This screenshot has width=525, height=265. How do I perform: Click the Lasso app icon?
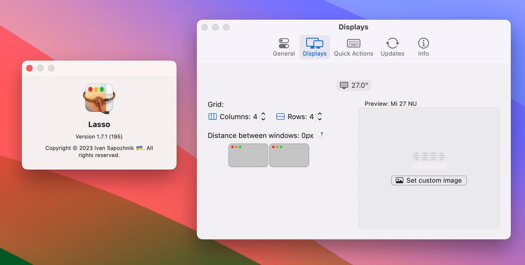click(99, 99)
